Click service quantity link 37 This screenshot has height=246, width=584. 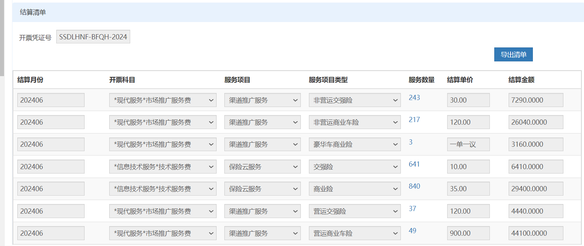point(412,208)
